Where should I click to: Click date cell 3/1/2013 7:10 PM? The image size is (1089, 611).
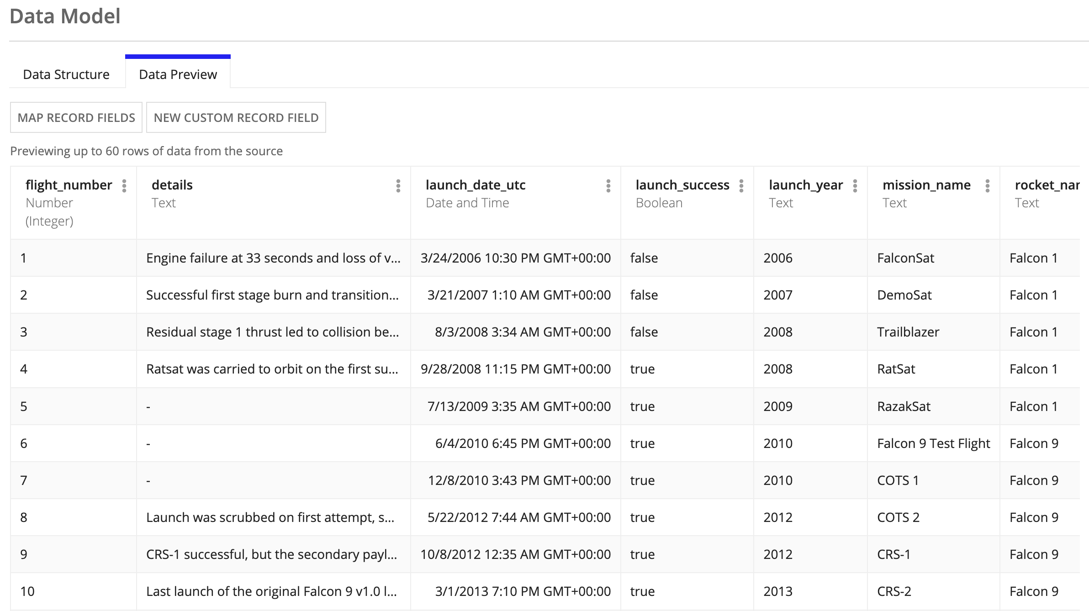coord(516,591)
